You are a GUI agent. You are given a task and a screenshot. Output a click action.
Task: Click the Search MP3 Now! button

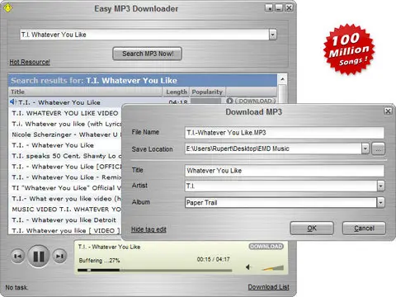[148, 54]
